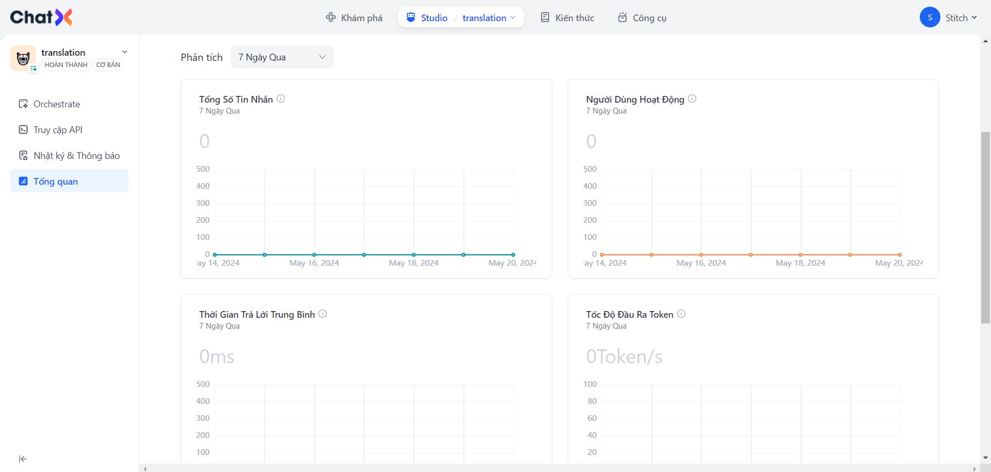
Task: Expand the sidebar translation app chevron
Action: pyautogui.click(x=124, y=52)
